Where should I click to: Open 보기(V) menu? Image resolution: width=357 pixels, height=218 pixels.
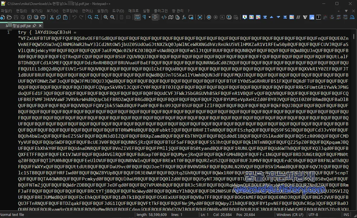[x=52, y=11]
